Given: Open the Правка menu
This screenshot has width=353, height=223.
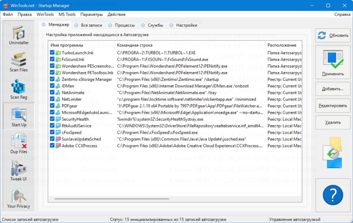Looking at the screenshot, I should 25,14.
